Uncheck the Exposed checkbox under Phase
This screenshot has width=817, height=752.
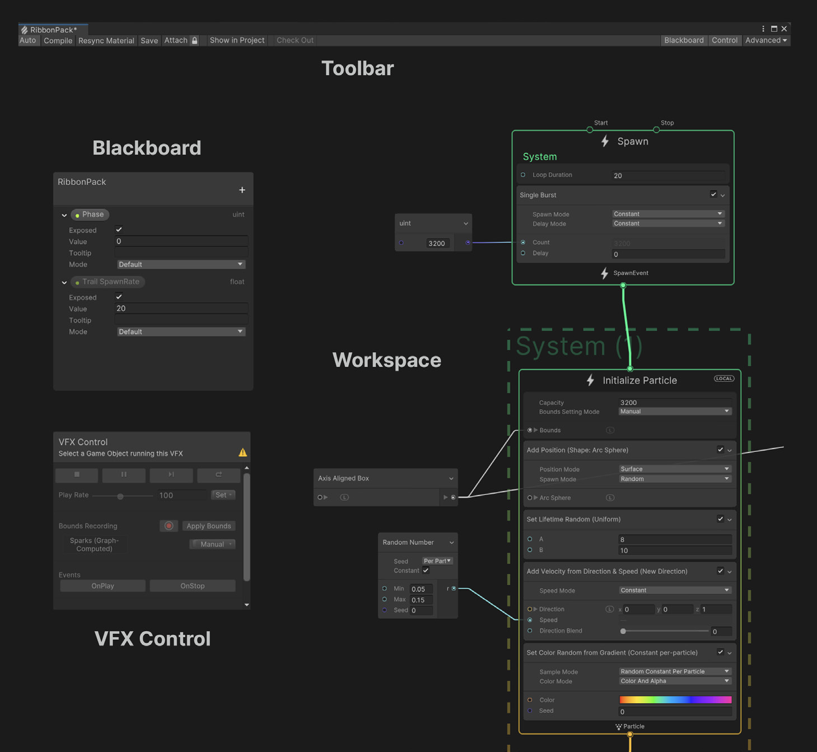[x=119, y=230]
